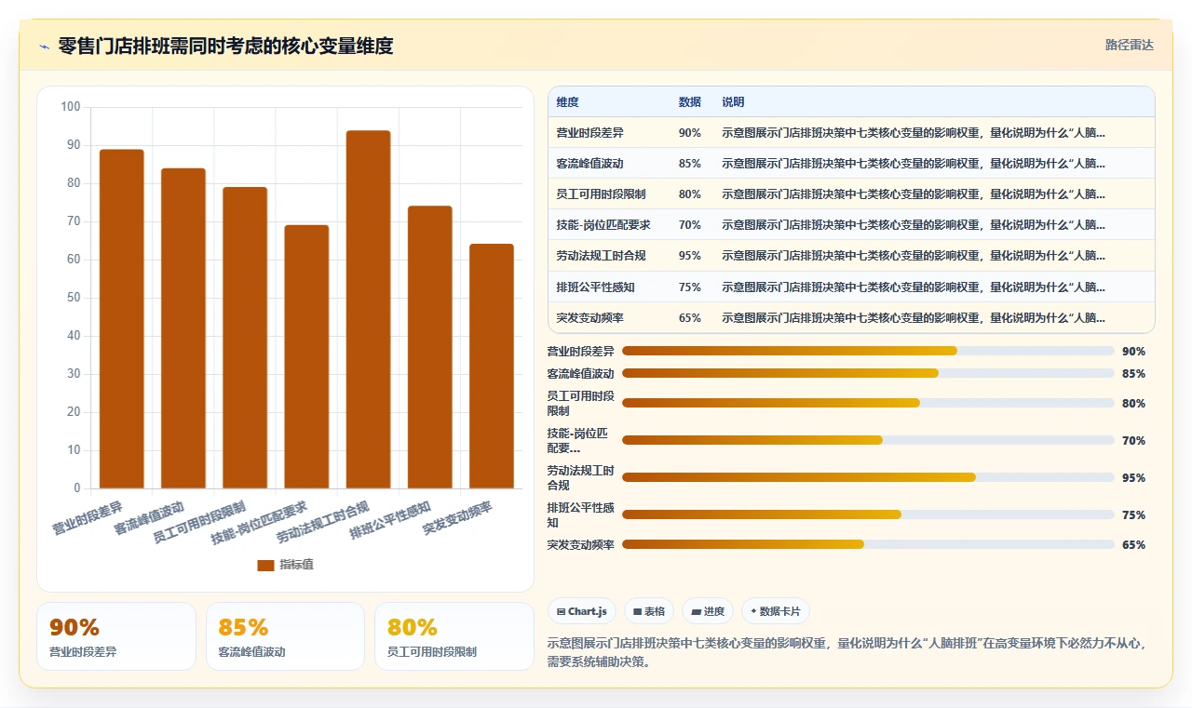The width and height of the screenshot is (1192, 708).
Task: Click the 技能-岗位匹配要求 chart bar
Action: tap(306, 356)
